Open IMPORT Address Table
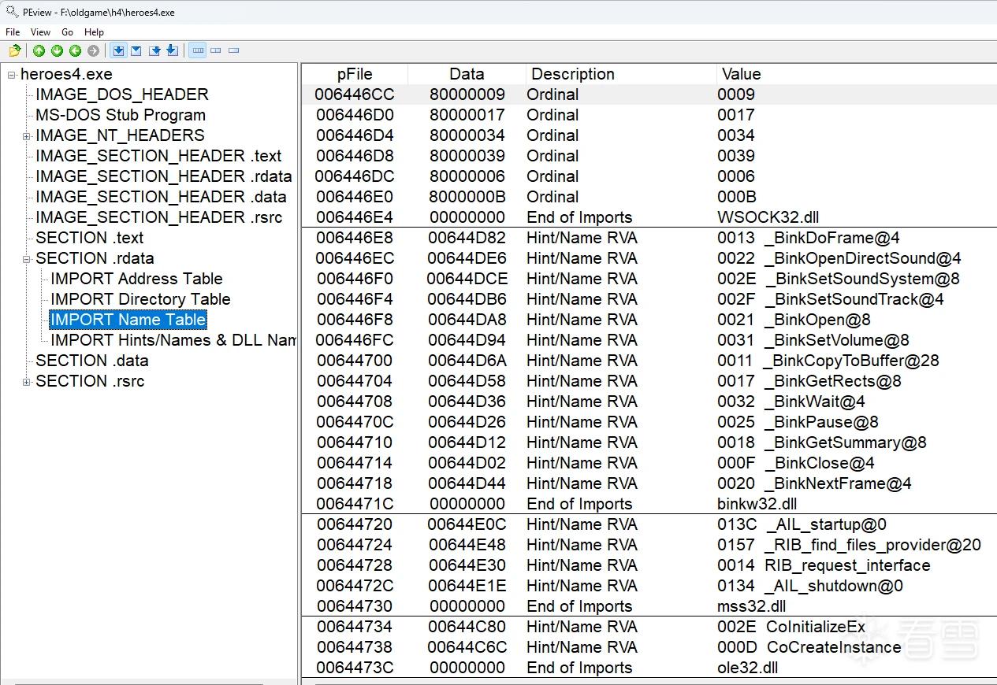This screenshot has width=997, height=685. point(136,279)
